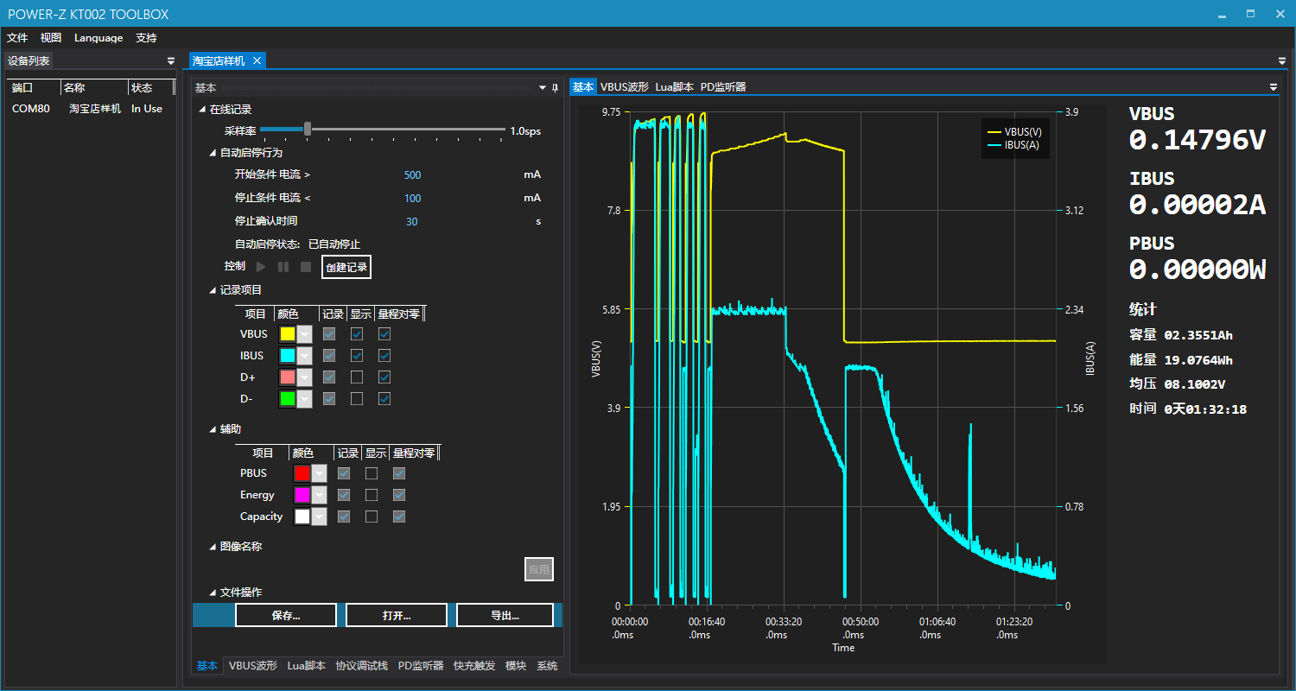Uncheck the IBUS display checkbox
This screenshot has width=1296, height=691.
click(x=357, y=355)
